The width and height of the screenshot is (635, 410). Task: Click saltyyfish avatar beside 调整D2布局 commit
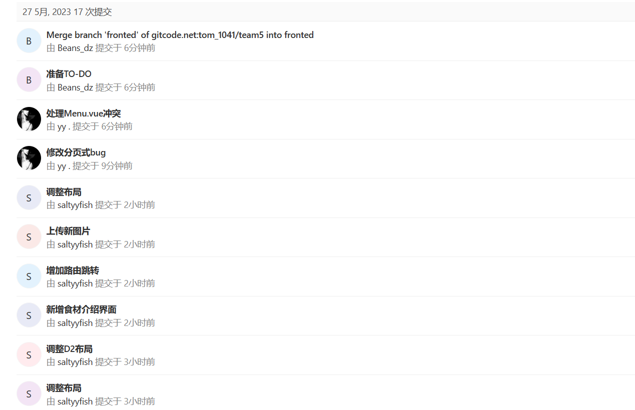point(29,354)
